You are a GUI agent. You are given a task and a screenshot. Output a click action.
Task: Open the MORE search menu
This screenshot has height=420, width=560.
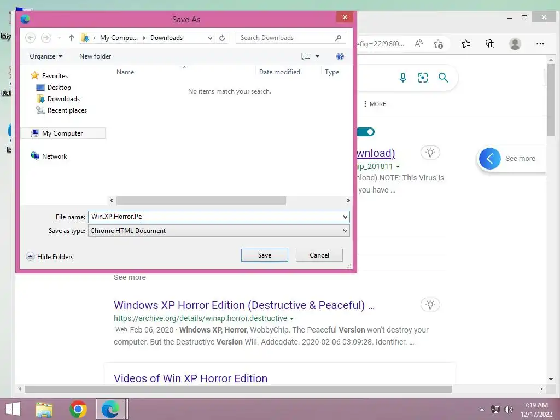coord(375,104)
